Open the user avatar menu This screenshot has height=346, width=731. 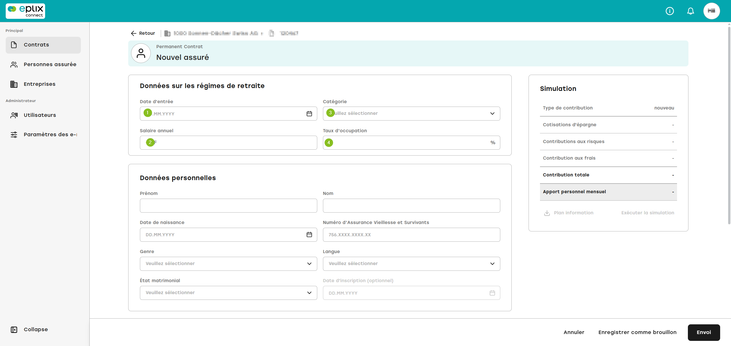click(712, 11)
